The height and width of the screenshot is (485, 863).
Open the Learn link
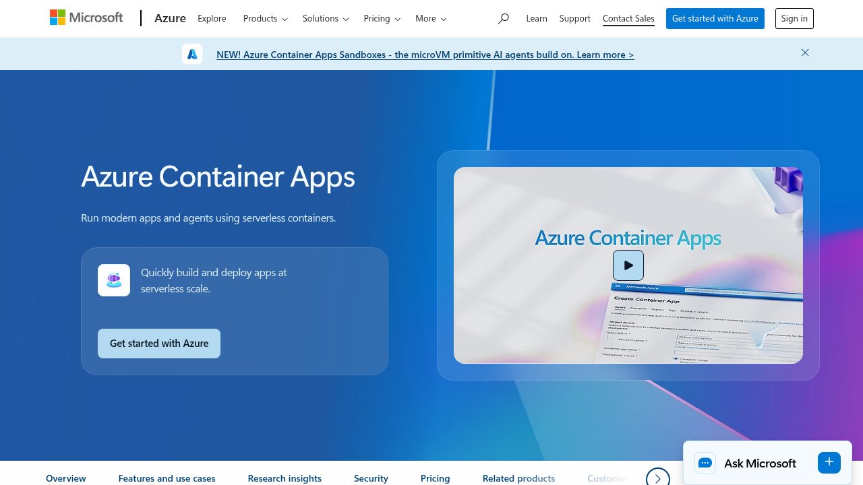pos(537,19)
